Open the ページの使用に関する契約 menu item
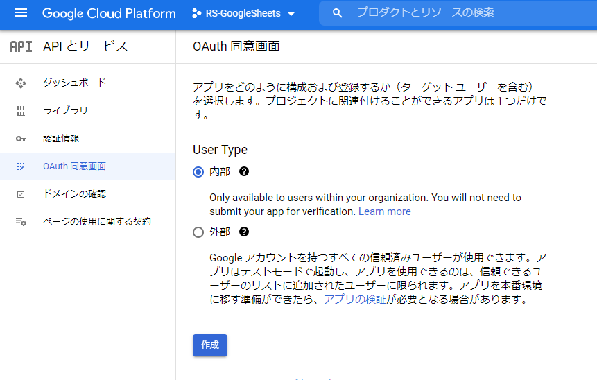The height and width of the screenshot is (380, 597). pos(87,222)
